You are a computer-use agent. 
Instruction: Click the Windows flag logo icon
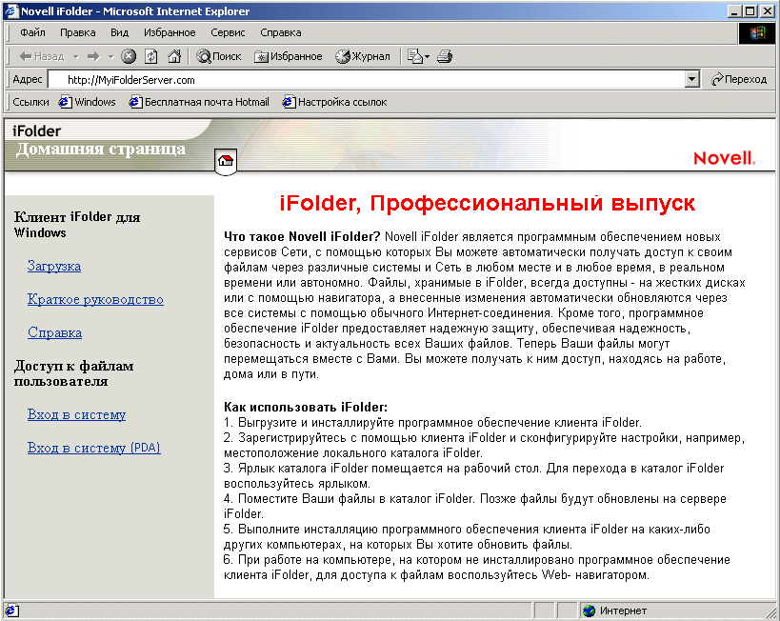(756, 33)
